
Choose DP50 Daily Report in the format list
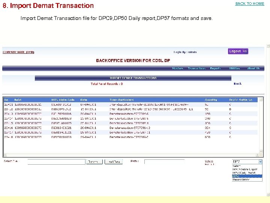(x=247, y=173)
